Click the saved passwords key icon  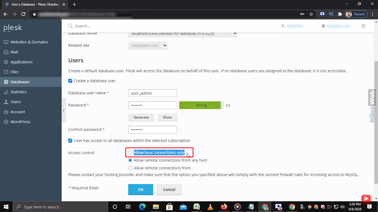[x=302, y=14]
